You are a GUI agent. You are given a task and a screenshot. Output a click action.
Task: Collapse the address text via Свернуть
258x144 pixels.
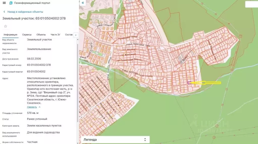tap(32, 107)
